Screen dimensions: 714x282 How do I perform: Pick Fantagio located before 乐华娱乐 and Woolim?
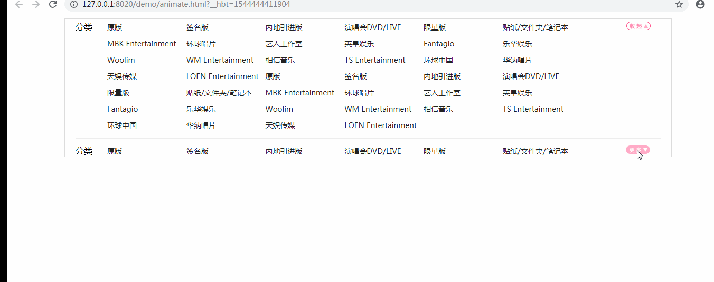tap(123, 109)
